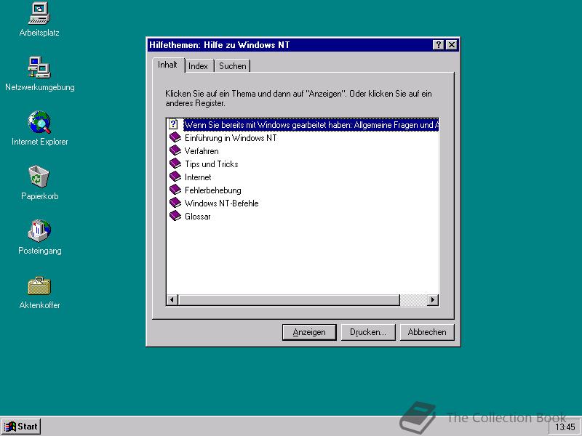
Task: Click the left scroll arrow in topic list
Action: (x=172, y=299)
